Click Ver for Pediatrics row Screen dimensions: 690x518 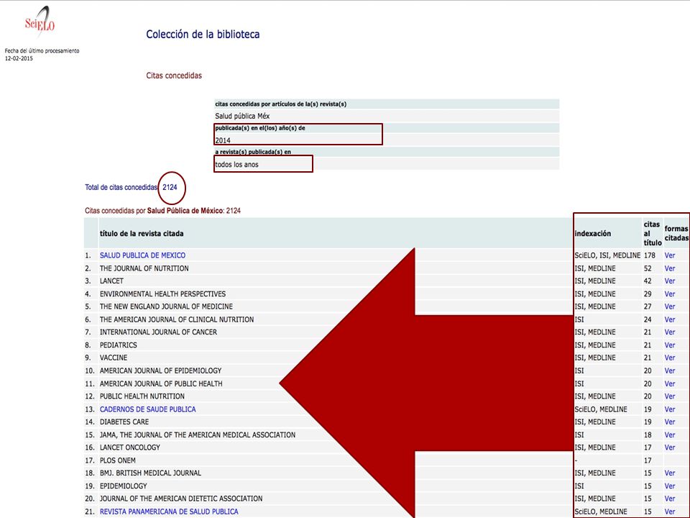670,345
